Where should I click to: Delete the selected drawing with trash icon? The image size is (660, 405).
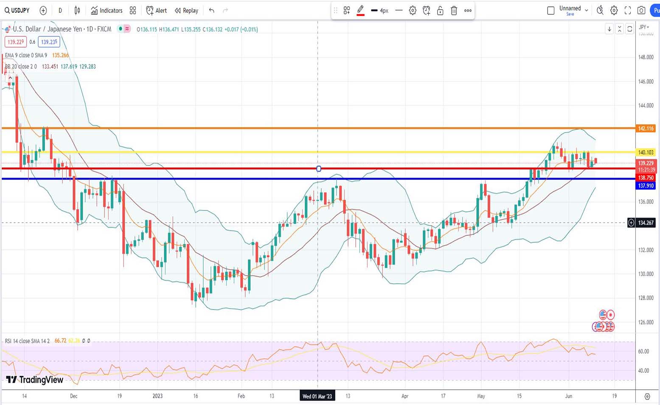pyautogui.click(x=454, y=11)
